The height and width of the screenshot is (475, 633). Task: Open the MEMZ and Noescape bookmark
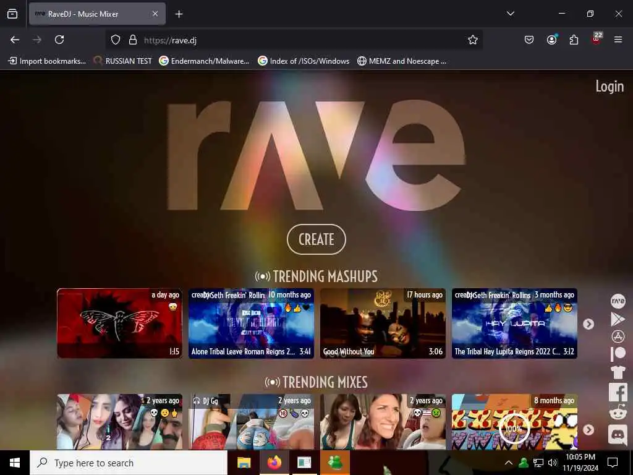tap(402, 61)
